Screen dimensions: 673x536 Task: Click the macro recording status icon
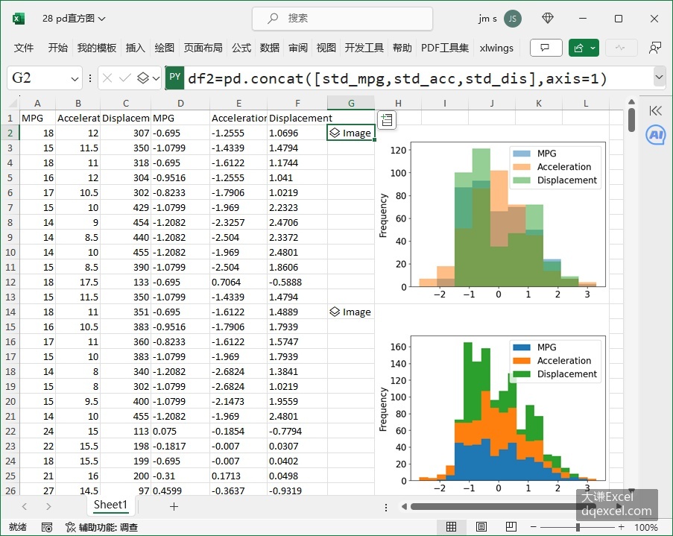point(47,527)
